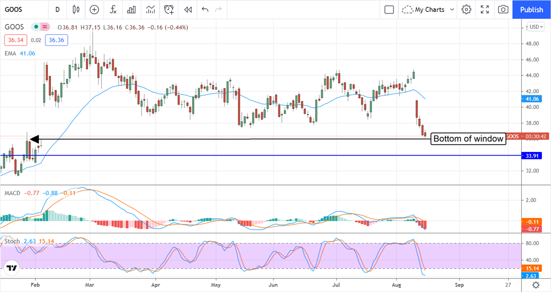Toggle the green market status indicator
551x292 pixels.
[36, 27]
